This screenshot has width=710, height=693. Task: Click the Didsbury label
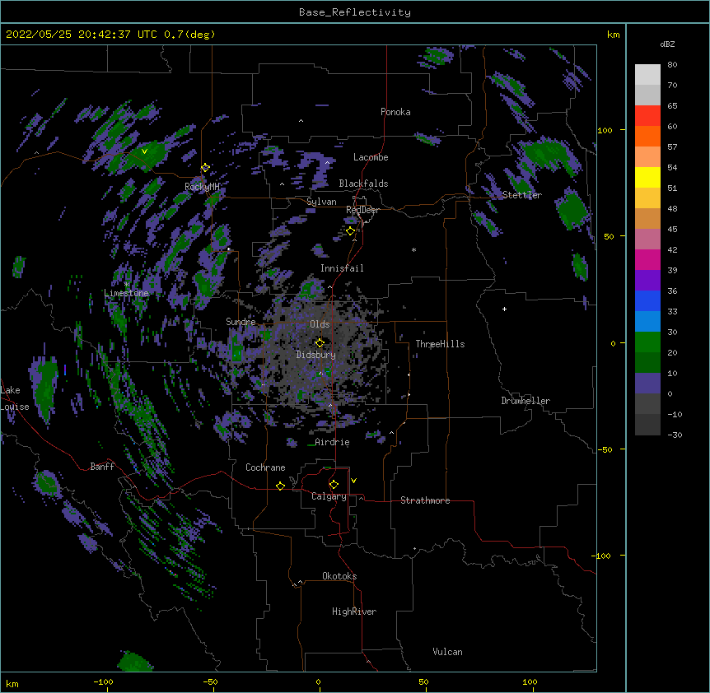coord(315,355)
